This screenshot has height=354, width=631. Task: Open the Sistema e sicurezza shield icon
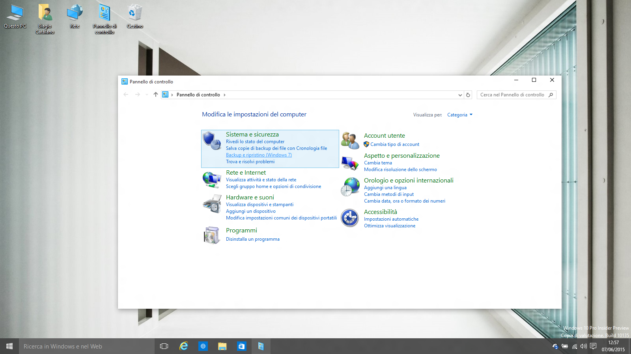click(212, 141)
